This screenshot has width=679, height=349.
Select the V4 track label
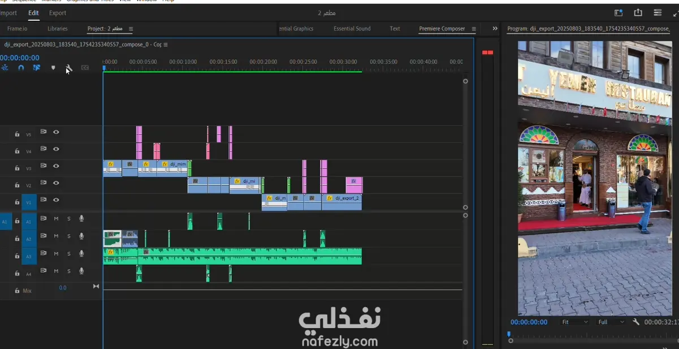pos(29,152)
